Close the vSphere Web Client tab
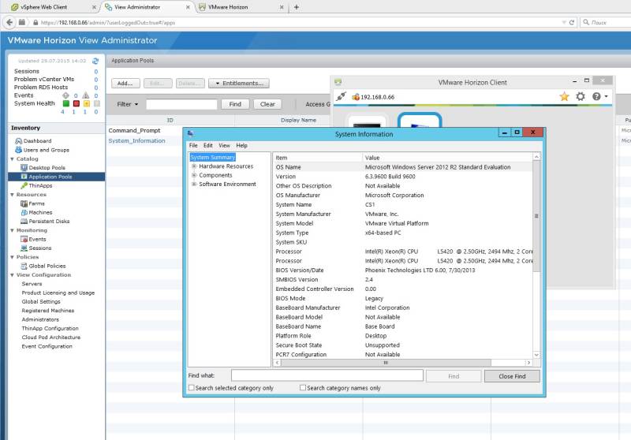 [x=94, y=7]
